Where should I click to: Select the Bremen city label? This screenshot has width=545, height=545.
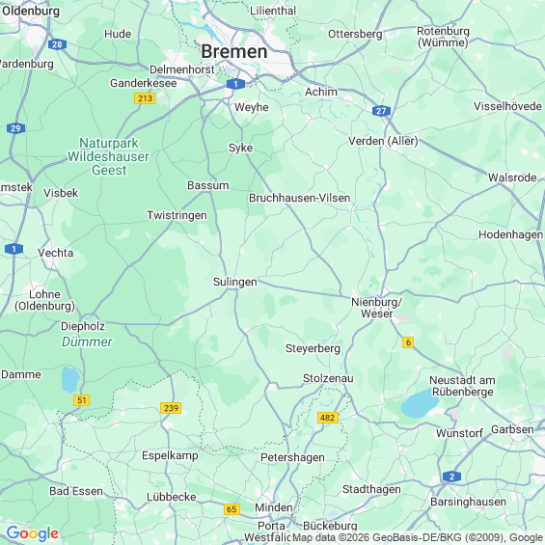click(234, 52)
